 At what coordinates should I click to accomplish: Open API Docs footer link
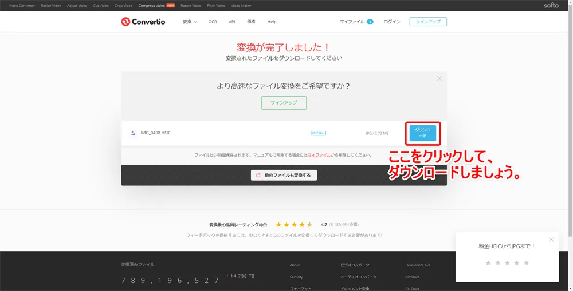coord(412,277)
